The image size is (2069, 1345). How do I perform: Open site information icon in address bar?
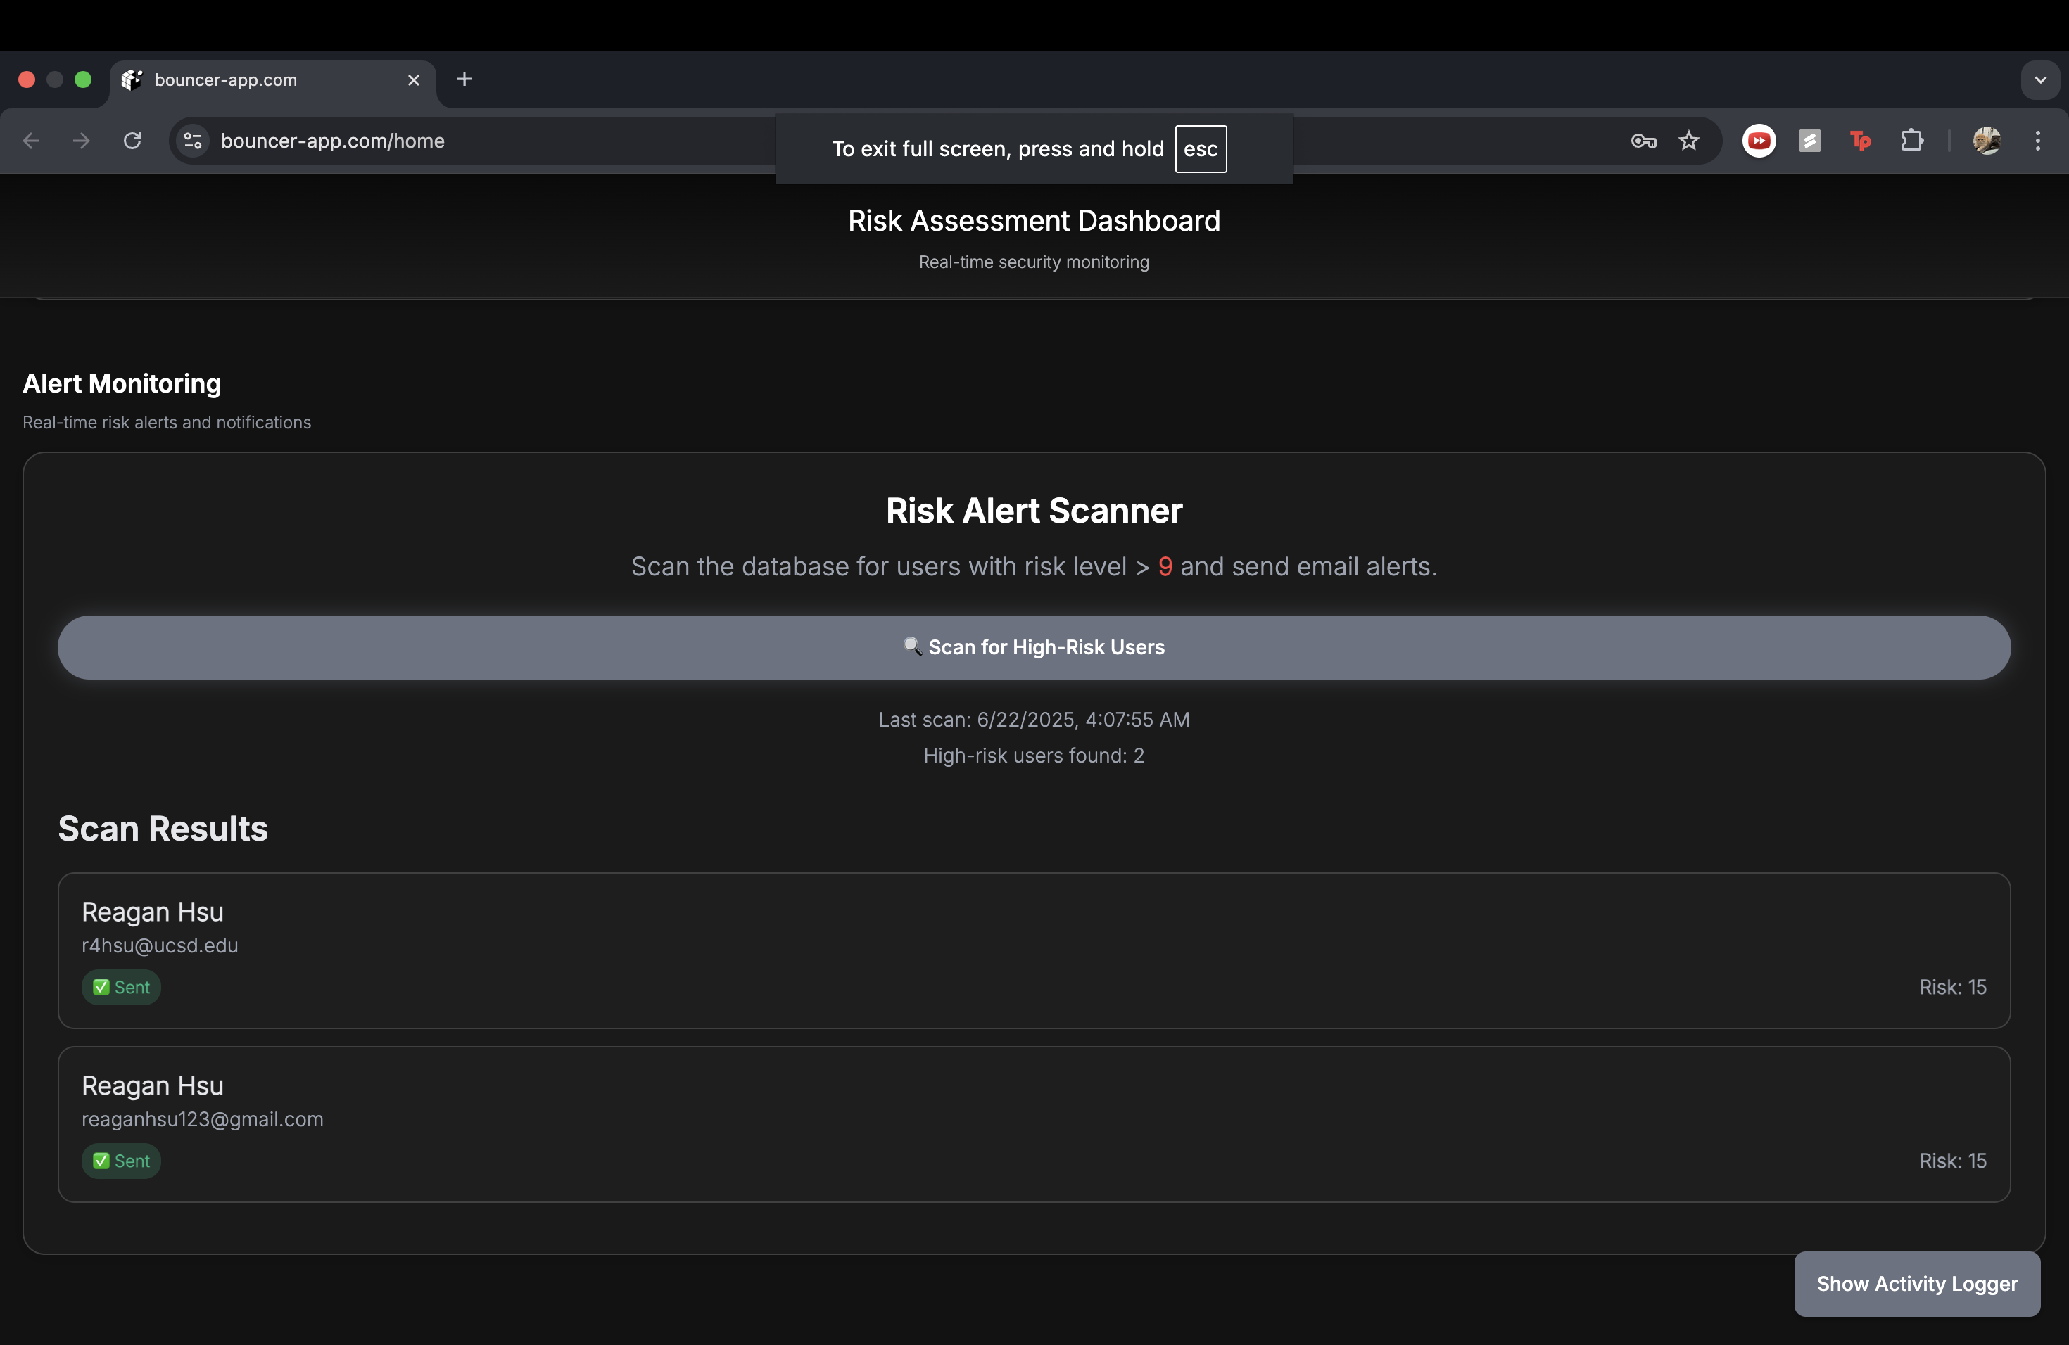click(x=193, y=141)
